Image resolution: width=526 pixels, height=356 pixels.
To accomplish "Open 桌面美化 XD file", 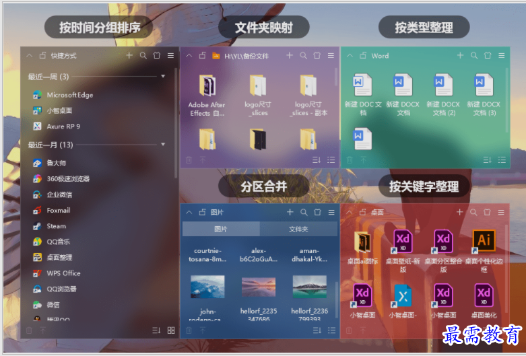I will (x=484, y=301).
